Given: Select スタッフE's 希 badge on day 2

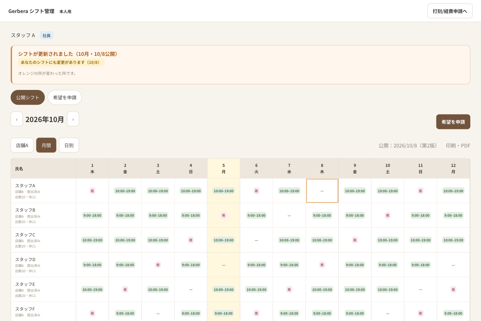Looking at the screenshot, I should tap(125, 290).
